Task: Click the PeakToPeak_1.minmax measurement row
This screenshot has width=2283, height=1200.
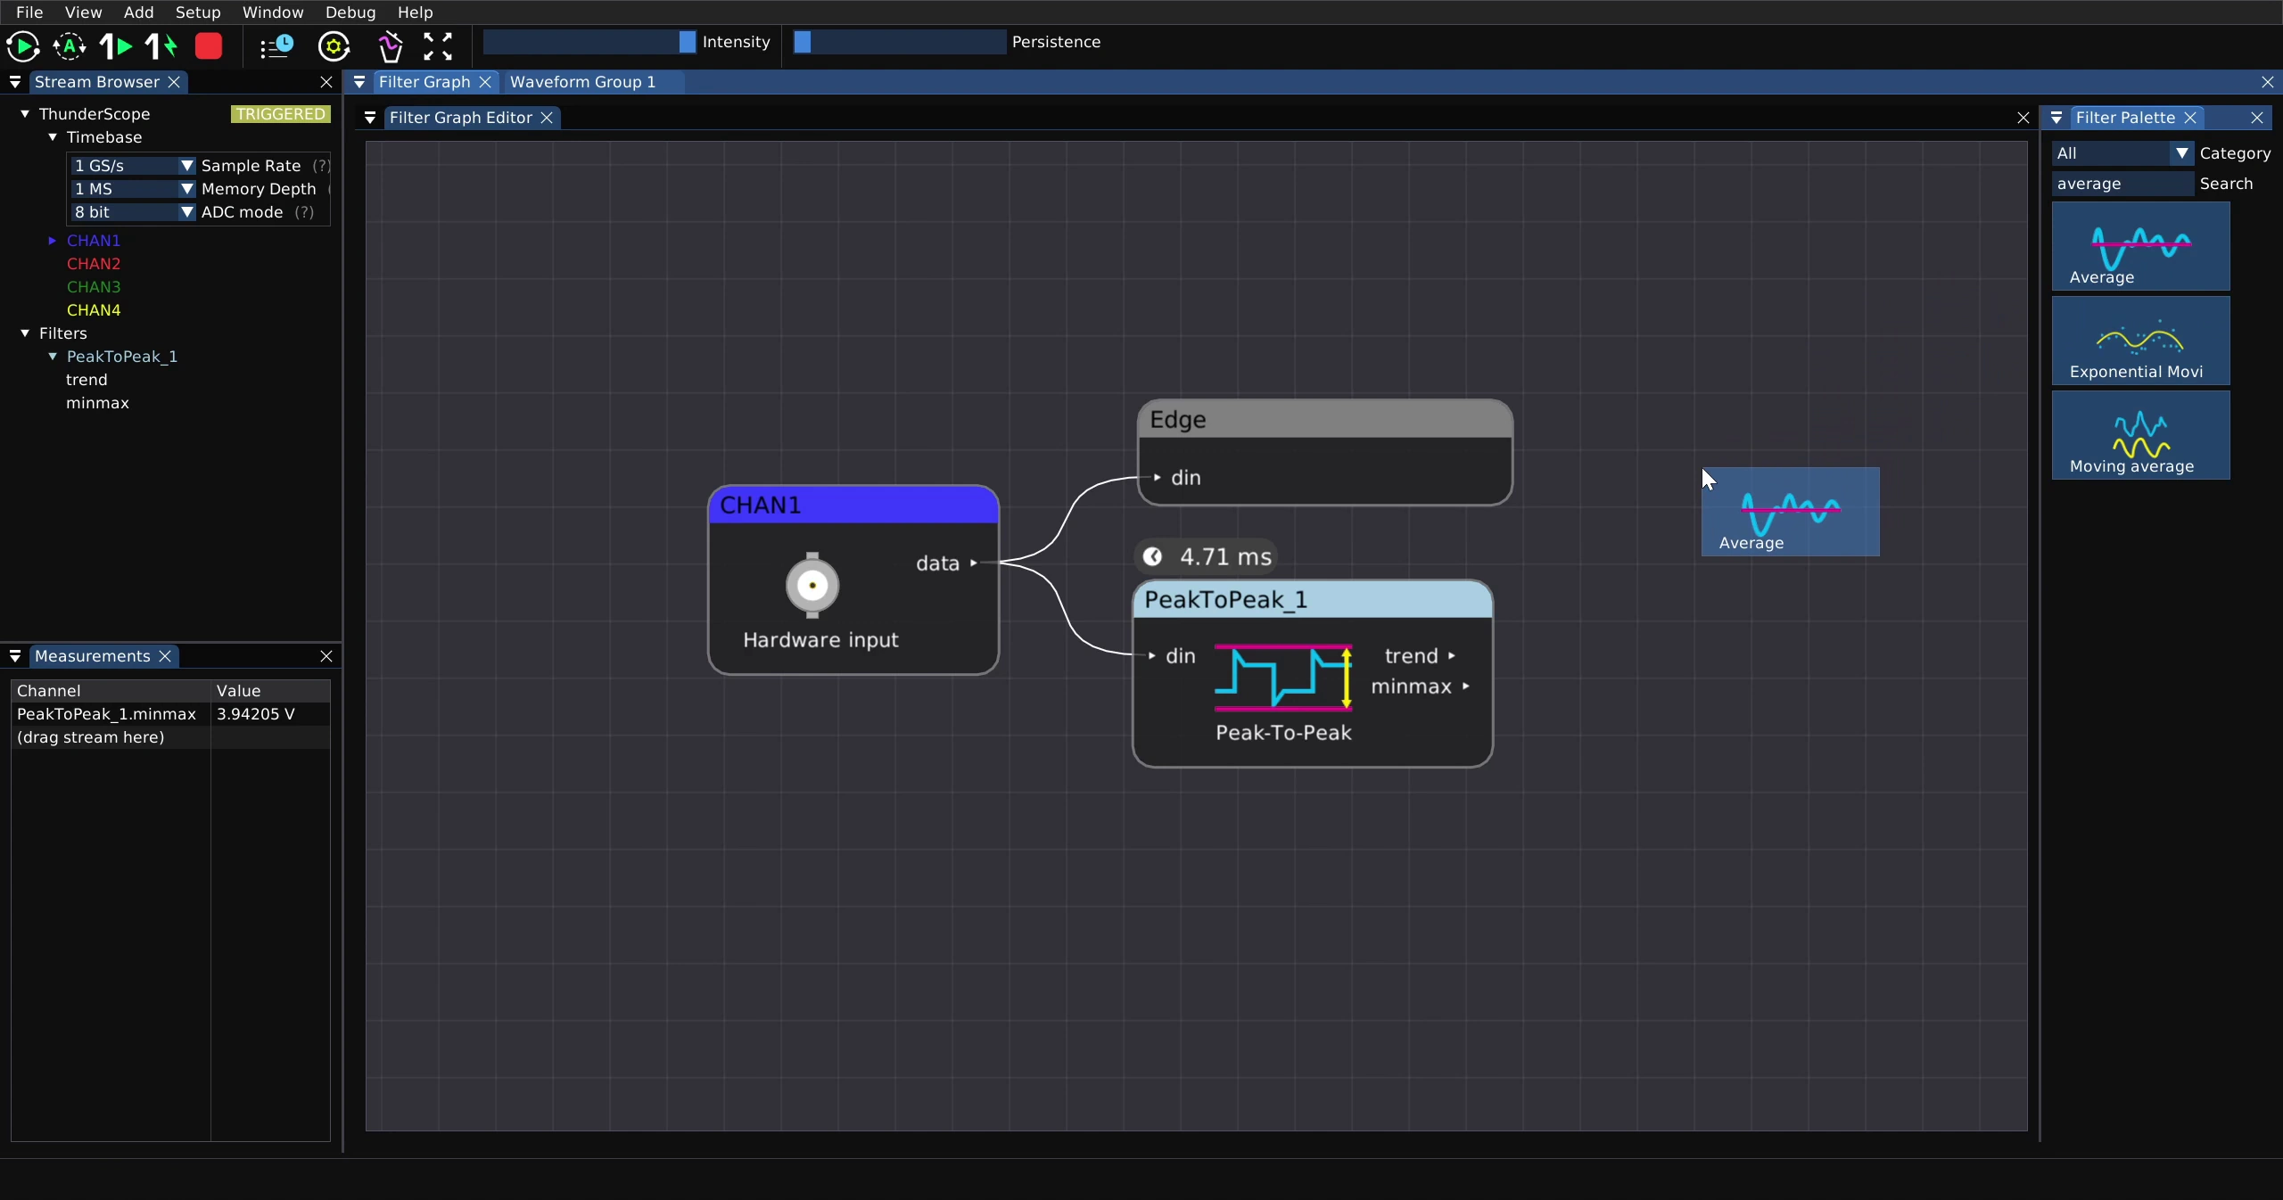Action: coord(170,714)
